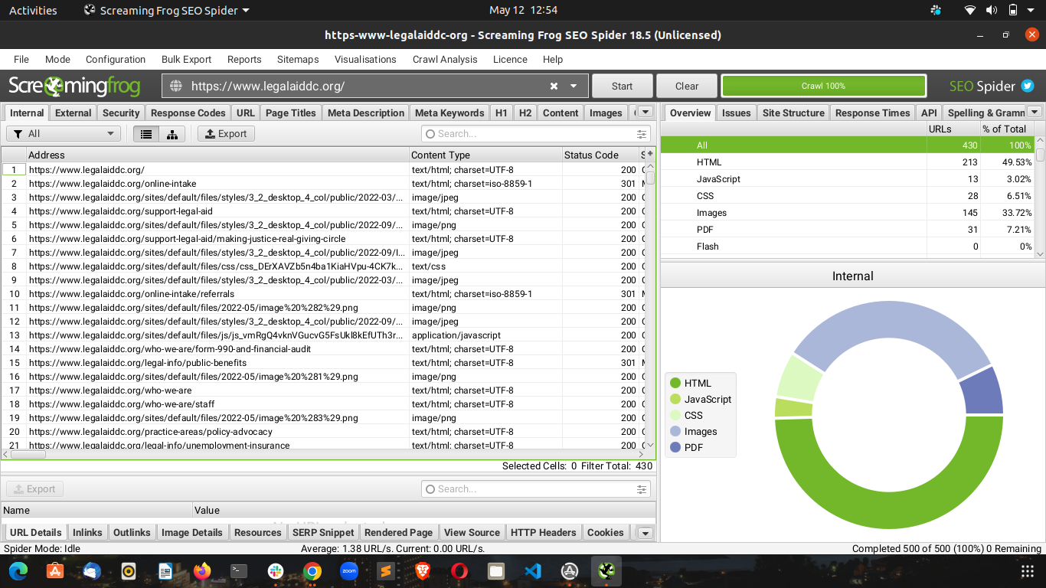The height and width of the screenshot is (588, 1046).
Task: Launch Brave browser from the dock
Action: [423, 571]
